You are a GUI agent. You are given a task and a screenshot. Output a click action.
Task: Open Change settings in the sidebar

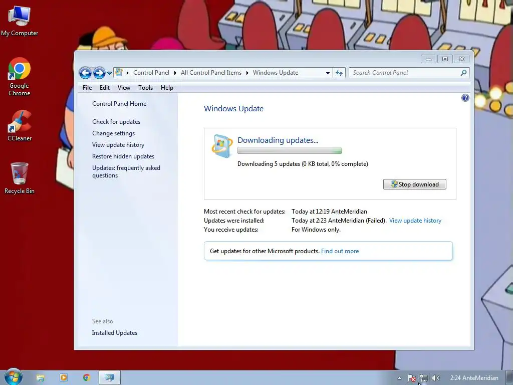point(114,133)
